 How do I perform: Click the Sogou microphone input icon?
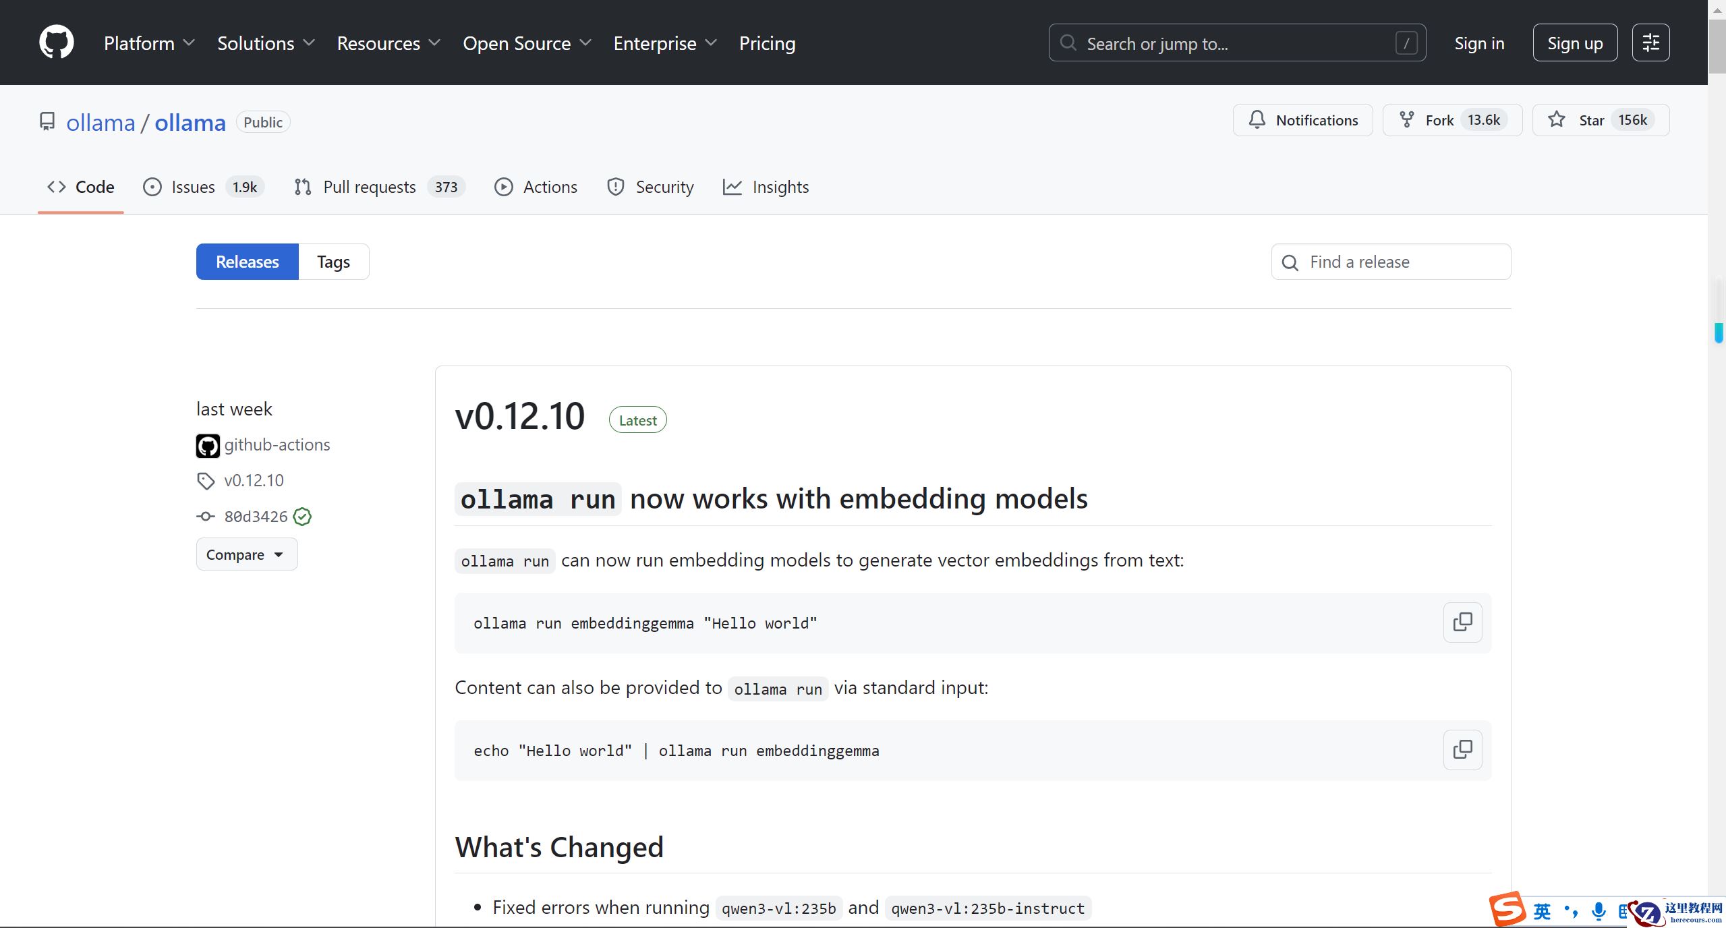pyautogui.click(x=1599, y=911)
